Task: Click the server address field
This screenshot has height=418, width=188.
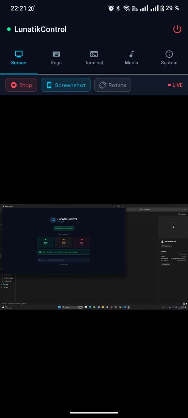Action: (x=64, y=260)
